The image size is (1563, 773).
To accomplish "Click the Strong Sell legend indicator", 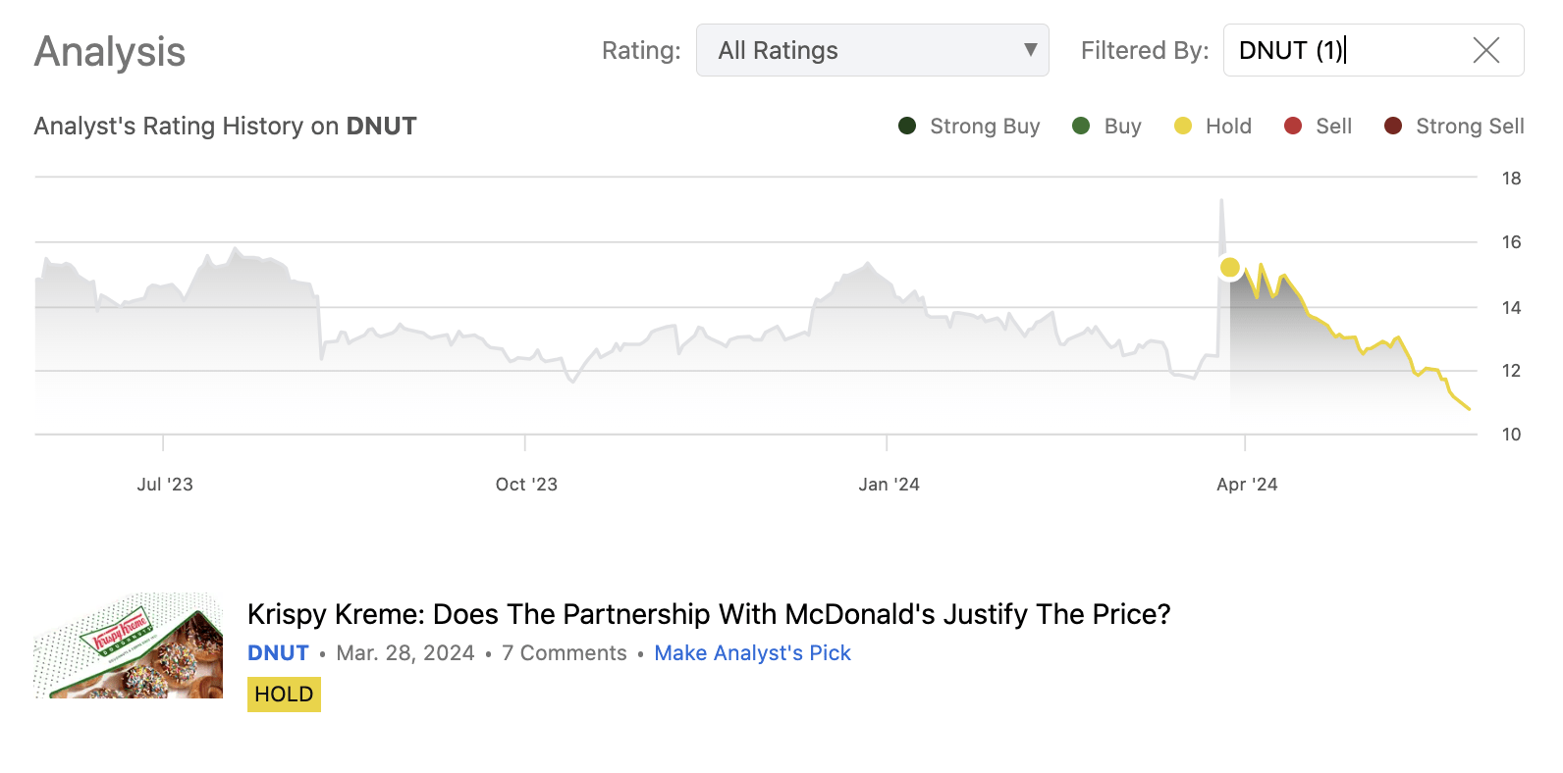I will (x=1391, y=126).
